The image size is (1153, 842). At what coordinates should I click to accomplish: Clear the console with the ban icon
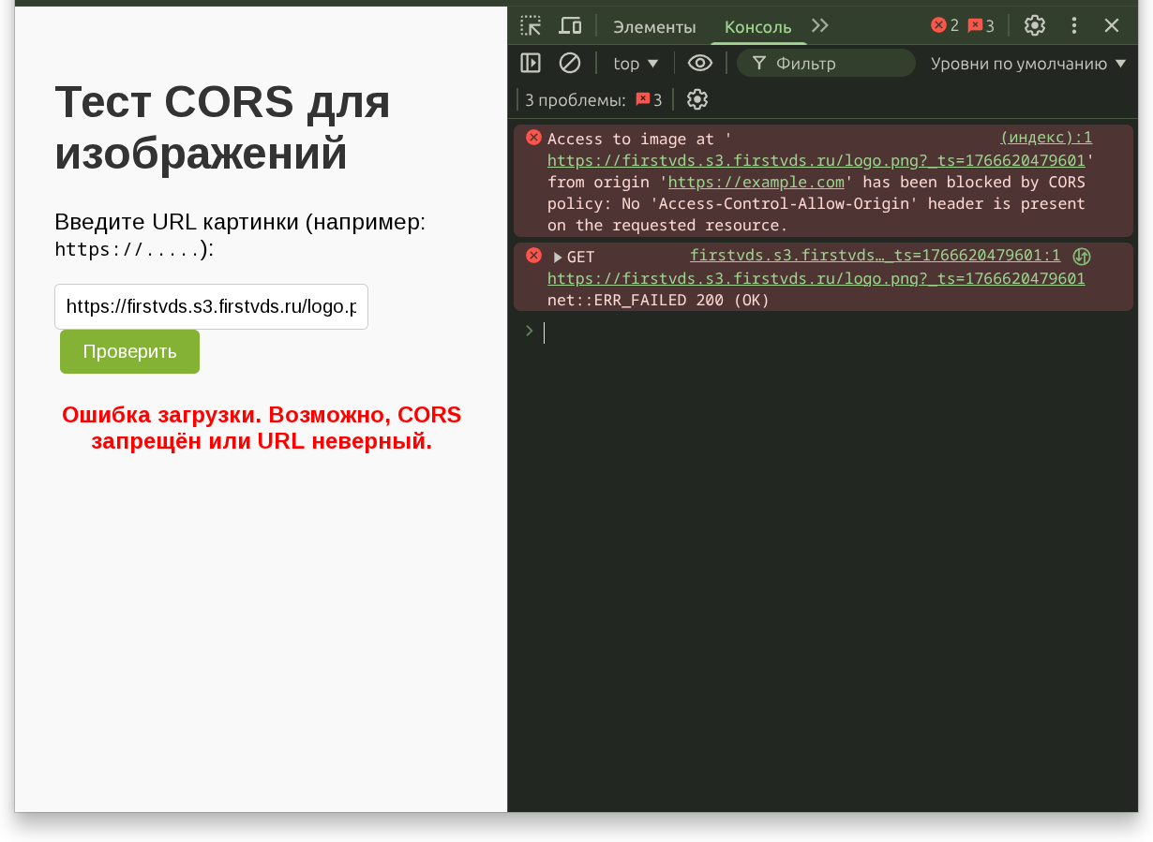point(570,63)
